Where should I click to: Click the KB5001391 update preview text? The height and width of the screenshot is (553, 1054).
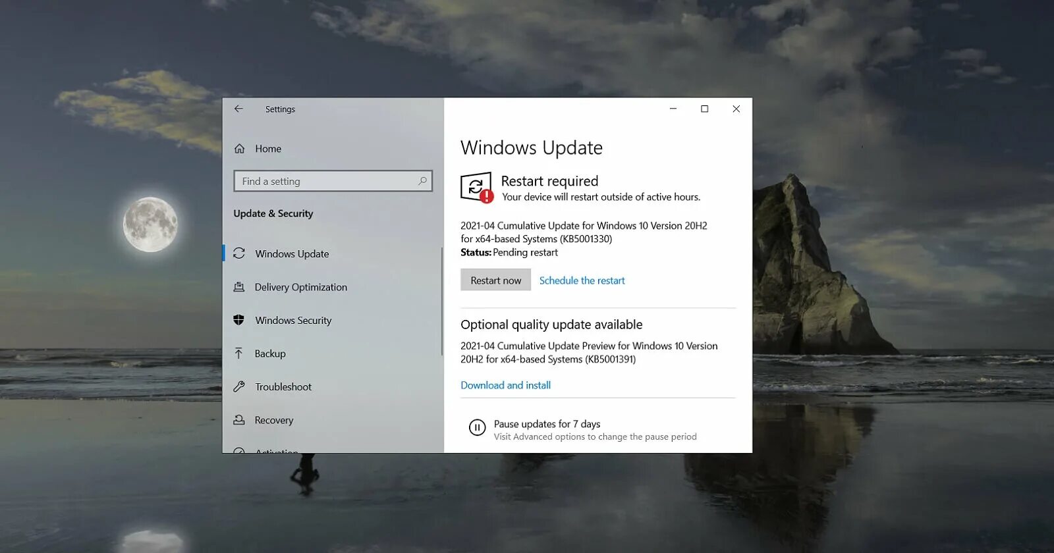(589, 352)
